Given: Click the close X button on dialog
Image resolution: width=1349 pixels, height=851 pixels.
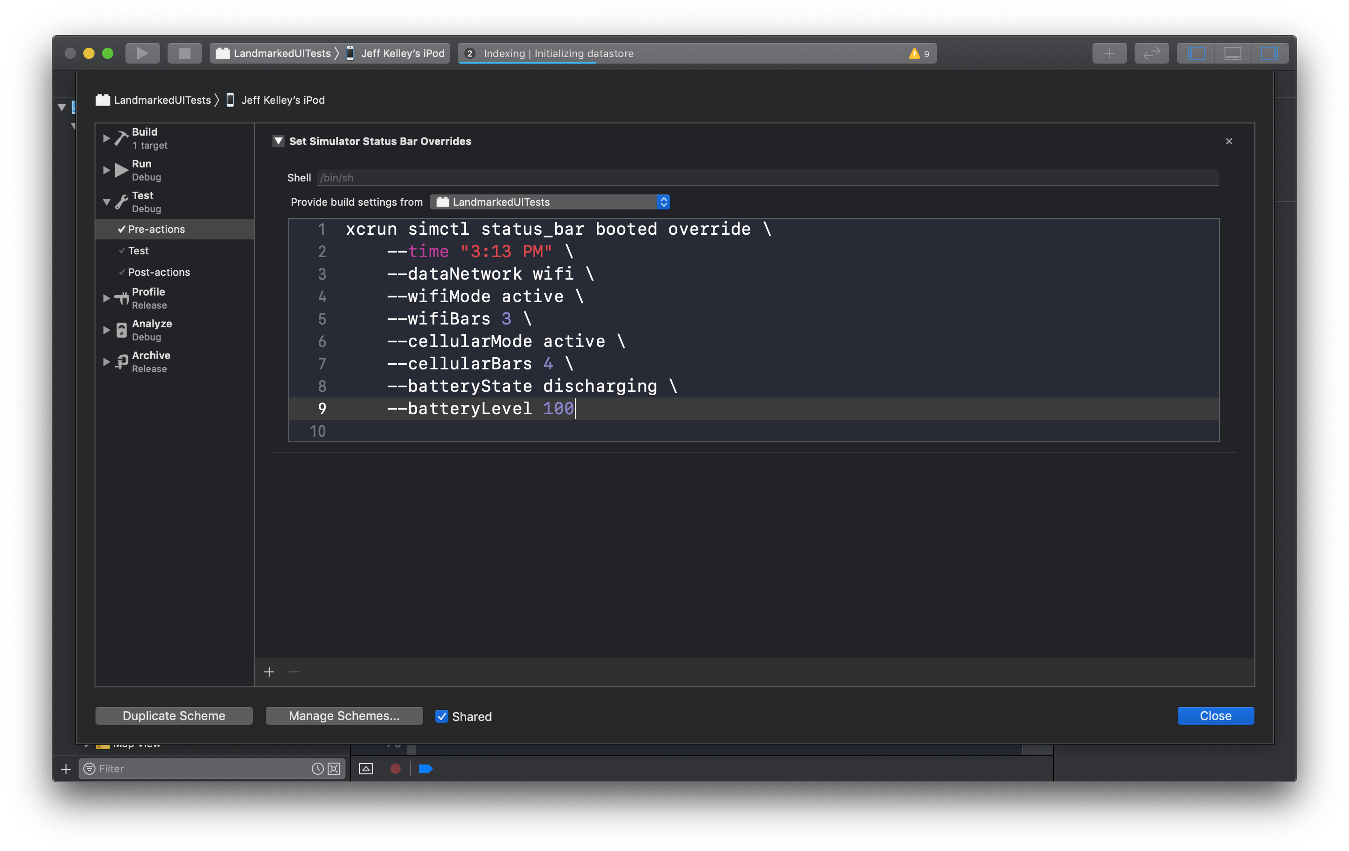Looking at the screenshot, I should click(x=1229, y=141).
